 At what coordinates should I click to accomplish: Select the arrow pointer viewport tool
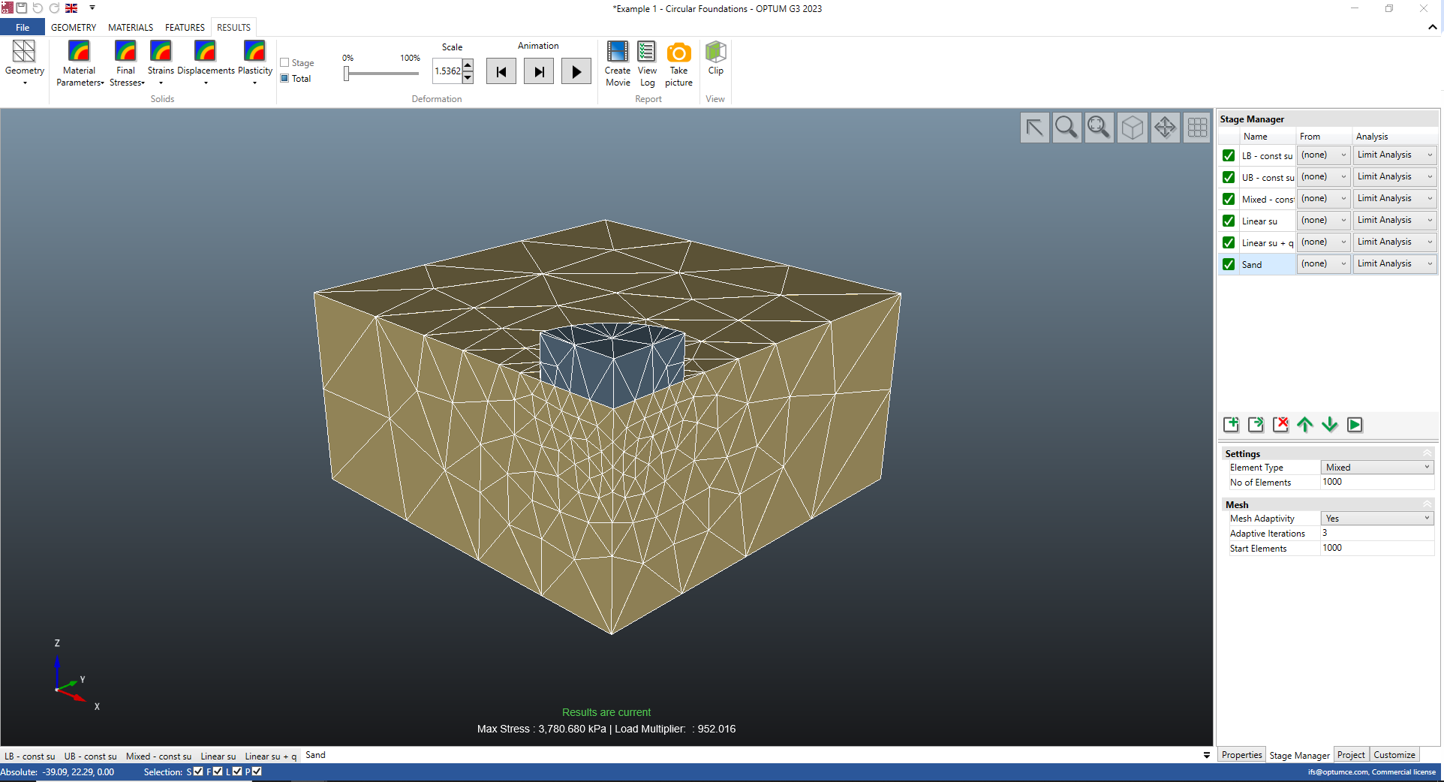(x=1034, y=128)
